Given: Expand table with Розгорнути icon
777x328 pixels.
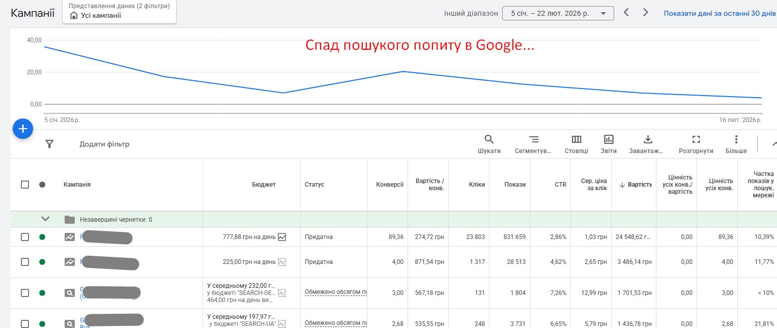Looking at the screenshot, I should (x=696, y=139).
